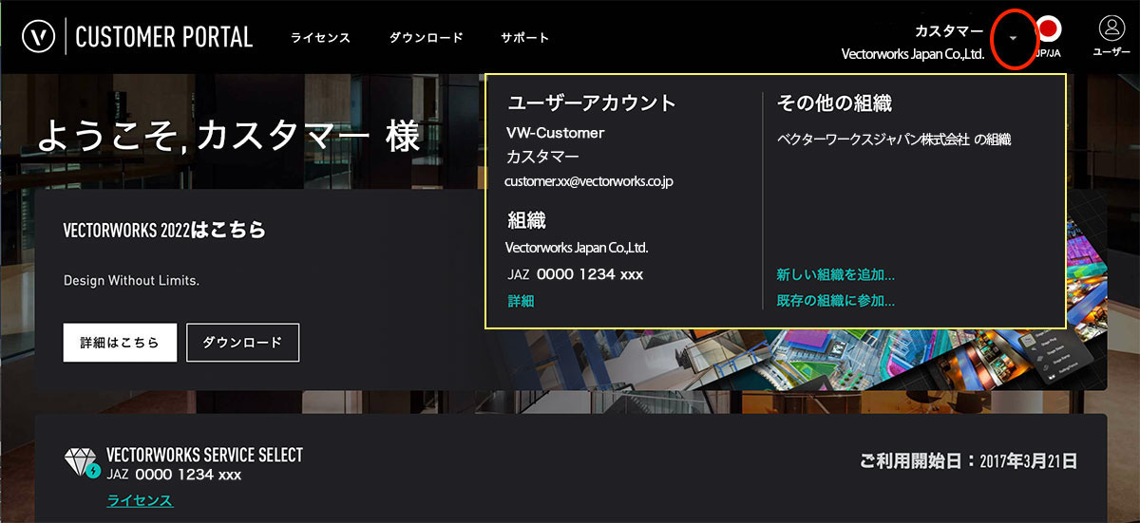Click VECTORWORKS SERVICE SELECT title
The width and height of the screenshot is (1140, 523).
click(204, 455)
